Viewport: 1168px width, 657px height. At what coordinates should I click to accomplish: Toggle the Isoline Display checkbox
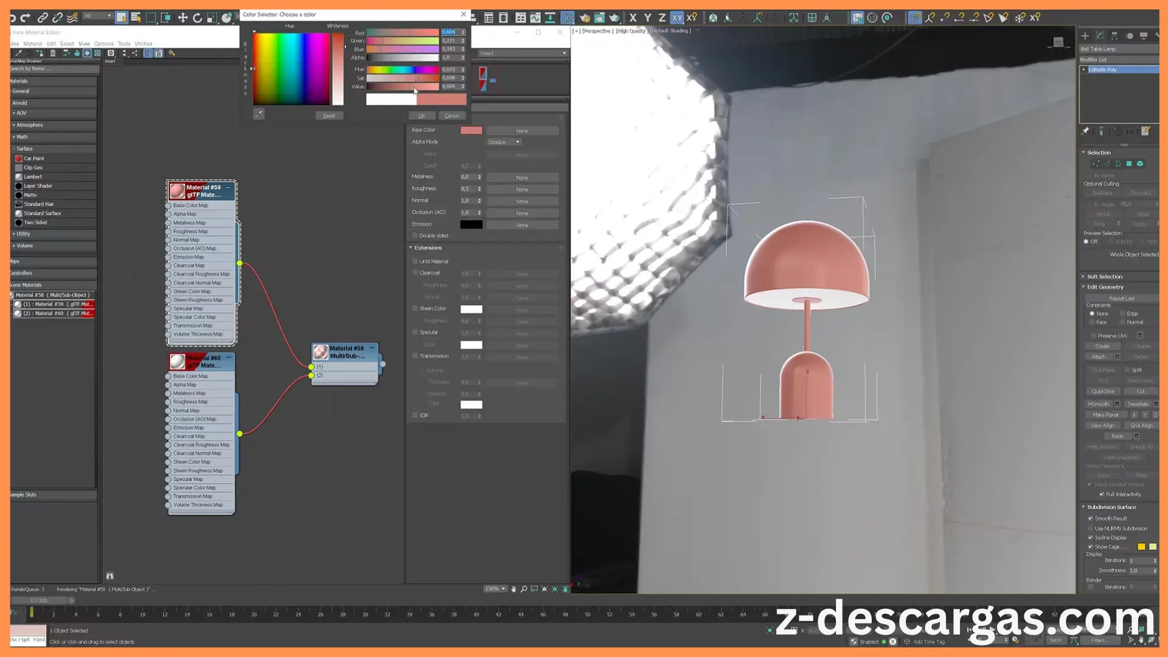click(x=1091, y=537)
